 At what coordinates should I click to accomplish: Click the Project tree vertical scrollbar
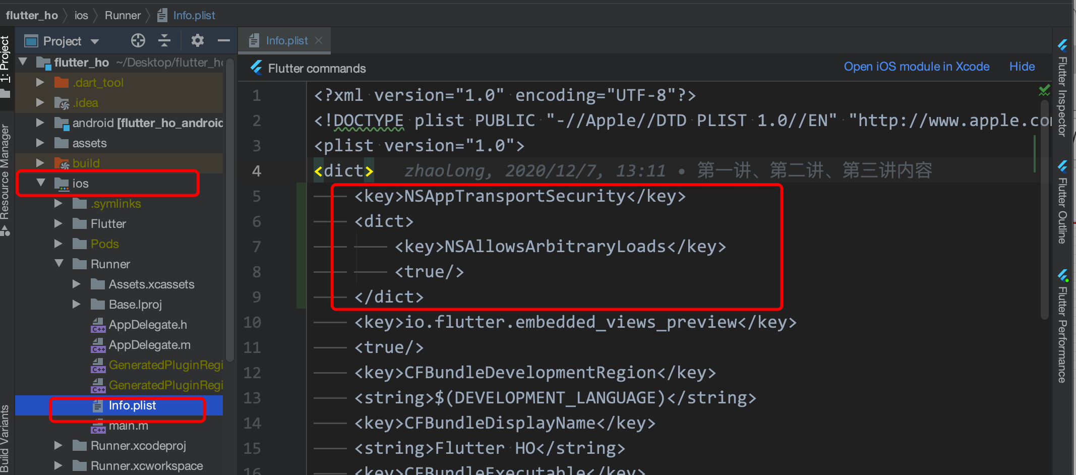pyautogui.click(x=230, y=210)
